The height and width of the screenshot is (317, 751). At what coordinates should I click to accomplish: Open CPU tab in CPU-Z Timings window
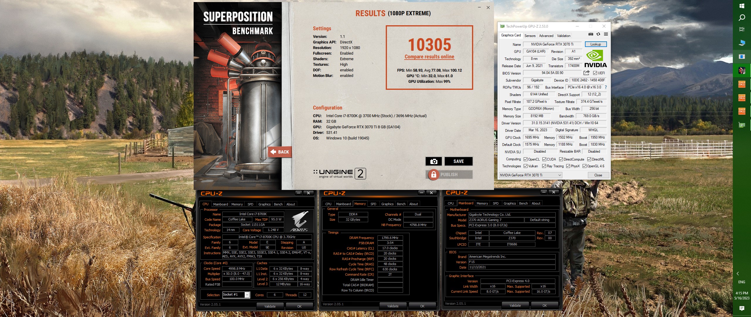coord(328,204)
